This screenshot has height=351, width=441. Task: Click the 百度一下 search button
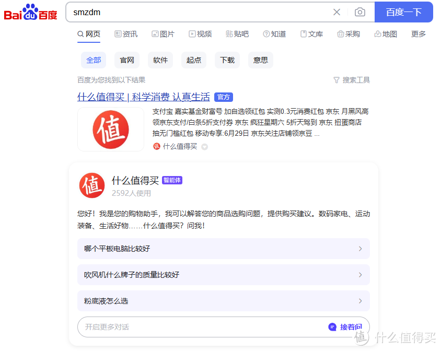(403, 12)
